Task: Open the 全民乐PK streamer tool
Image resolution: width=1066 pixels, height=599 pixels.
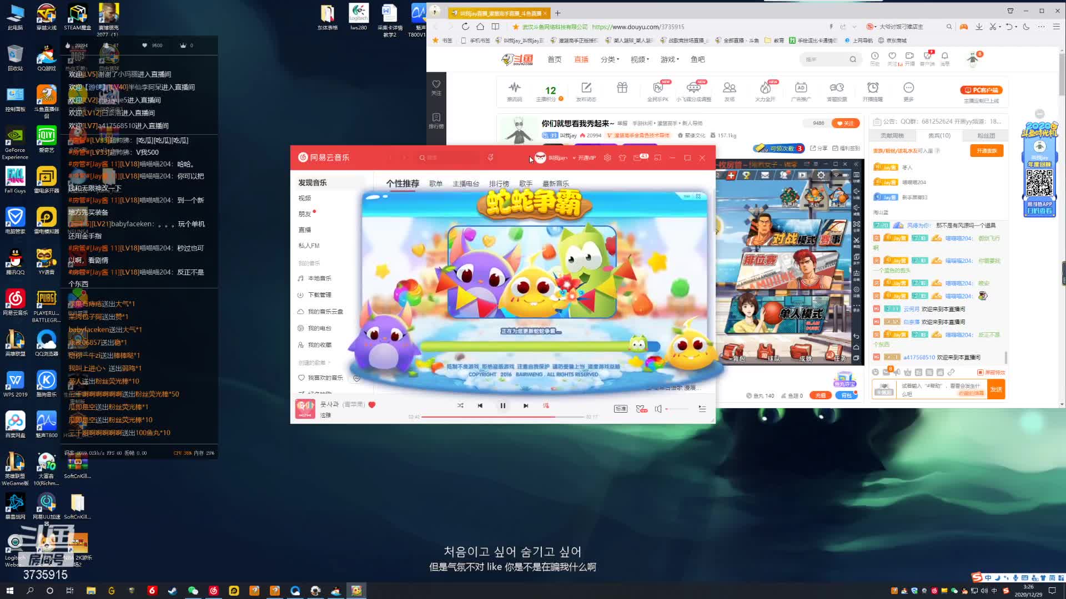Action: [658, 92]
